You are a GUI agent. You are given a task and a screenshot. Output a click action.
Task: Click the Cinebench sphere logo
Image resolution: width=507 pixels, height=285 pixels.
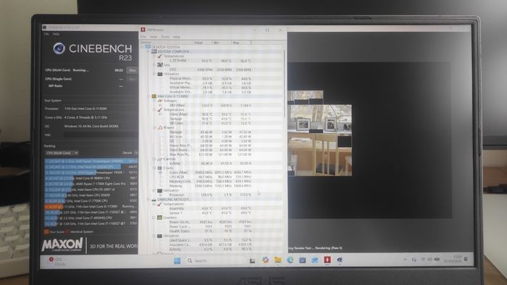[59, 48]
